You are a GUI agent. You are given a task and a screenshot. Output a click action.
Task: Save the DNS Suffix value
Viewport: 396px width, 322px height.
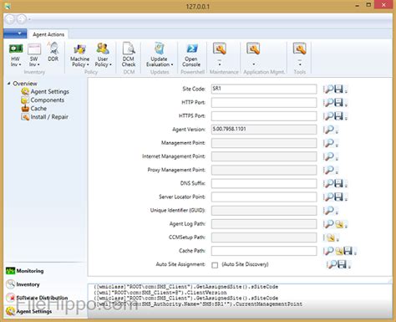(338, 183)
